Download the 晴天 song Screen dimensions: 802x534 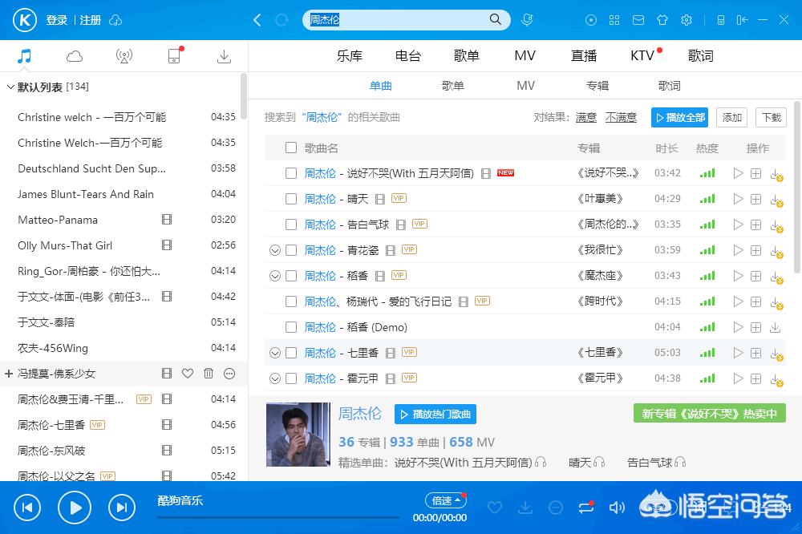tap(775, 199)
